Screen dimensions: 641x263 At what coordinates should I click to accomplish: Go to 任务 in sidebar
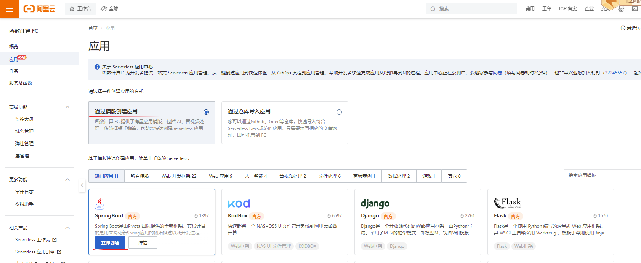14,71
